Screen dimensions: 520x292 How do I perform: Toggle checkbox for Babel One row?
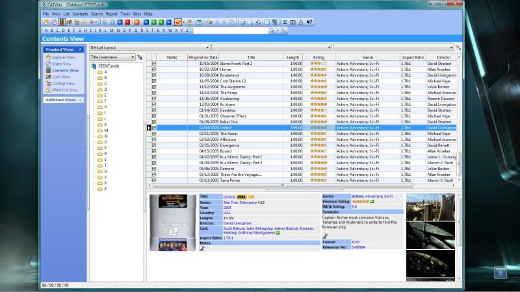[x=154, y=122]
